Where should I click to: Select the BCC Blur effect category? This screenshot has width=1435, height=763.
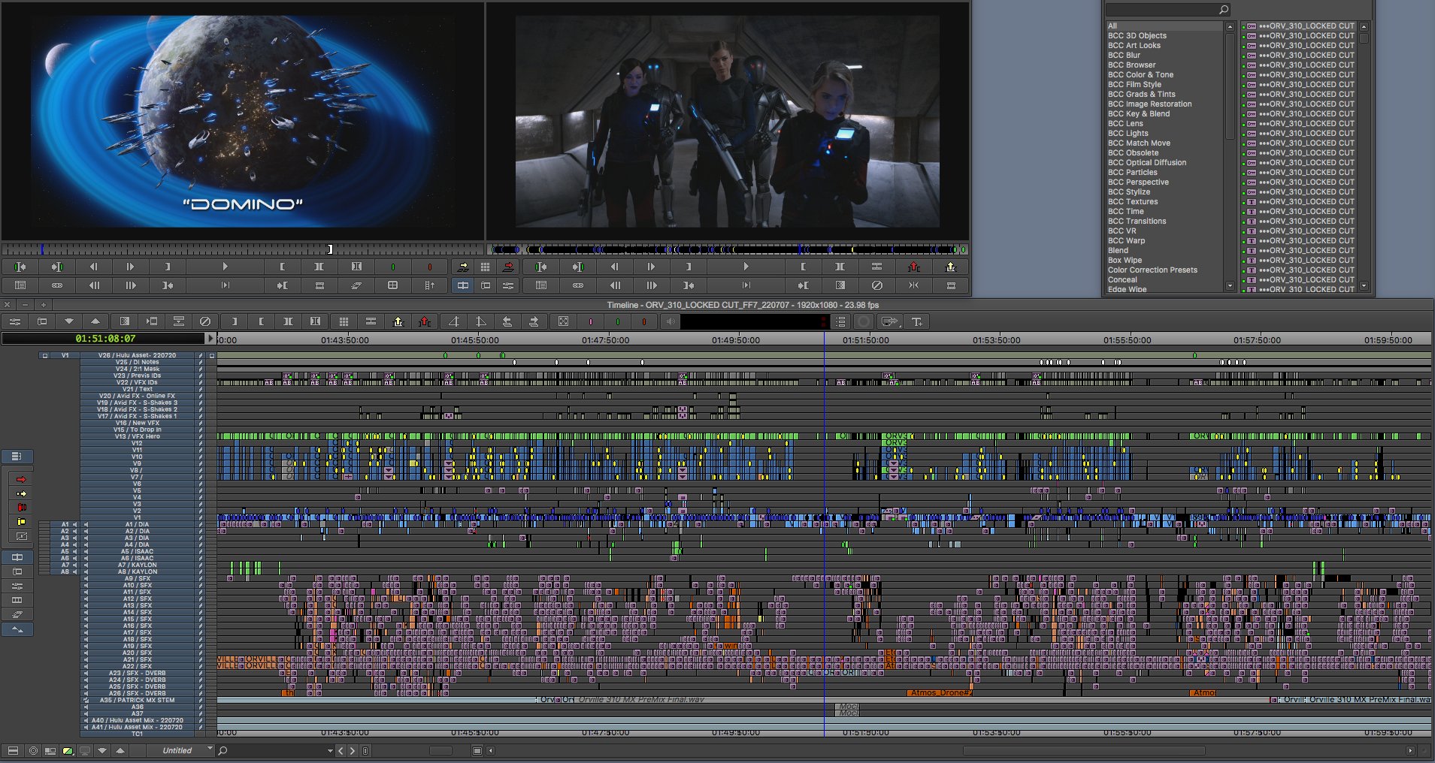(x=1124, y=55)
